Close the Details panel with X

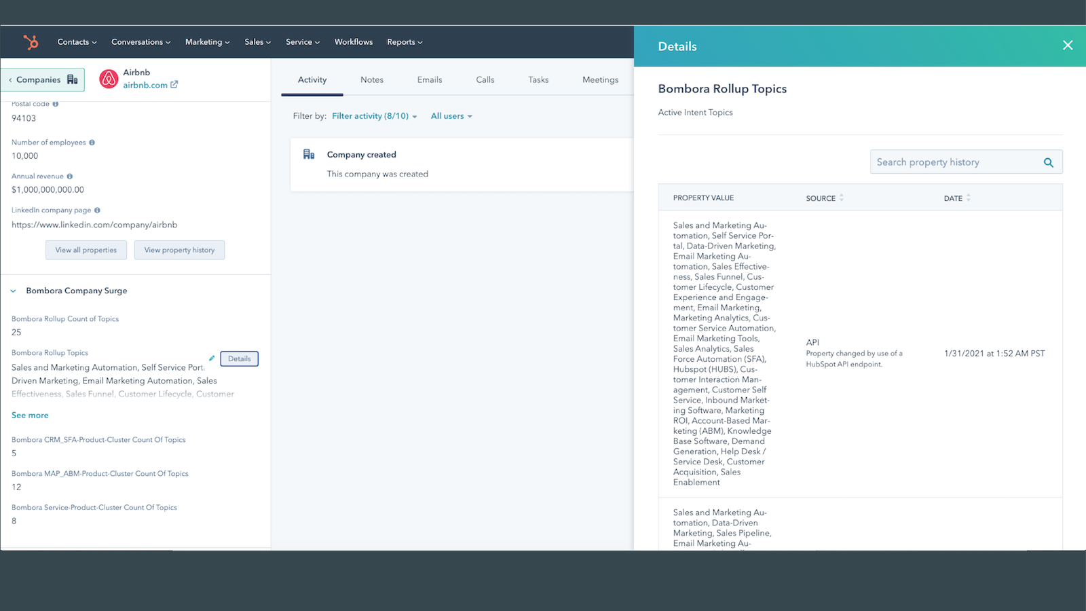pyautogui.click(x=1067, y=45)
